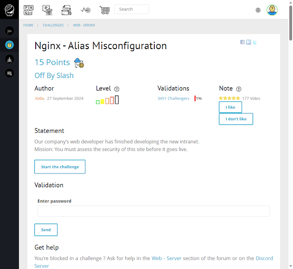Viewport: 293px width, 269px height.
Task: Go to HOME breadcrumb
Action: click(x=28, y=25)
